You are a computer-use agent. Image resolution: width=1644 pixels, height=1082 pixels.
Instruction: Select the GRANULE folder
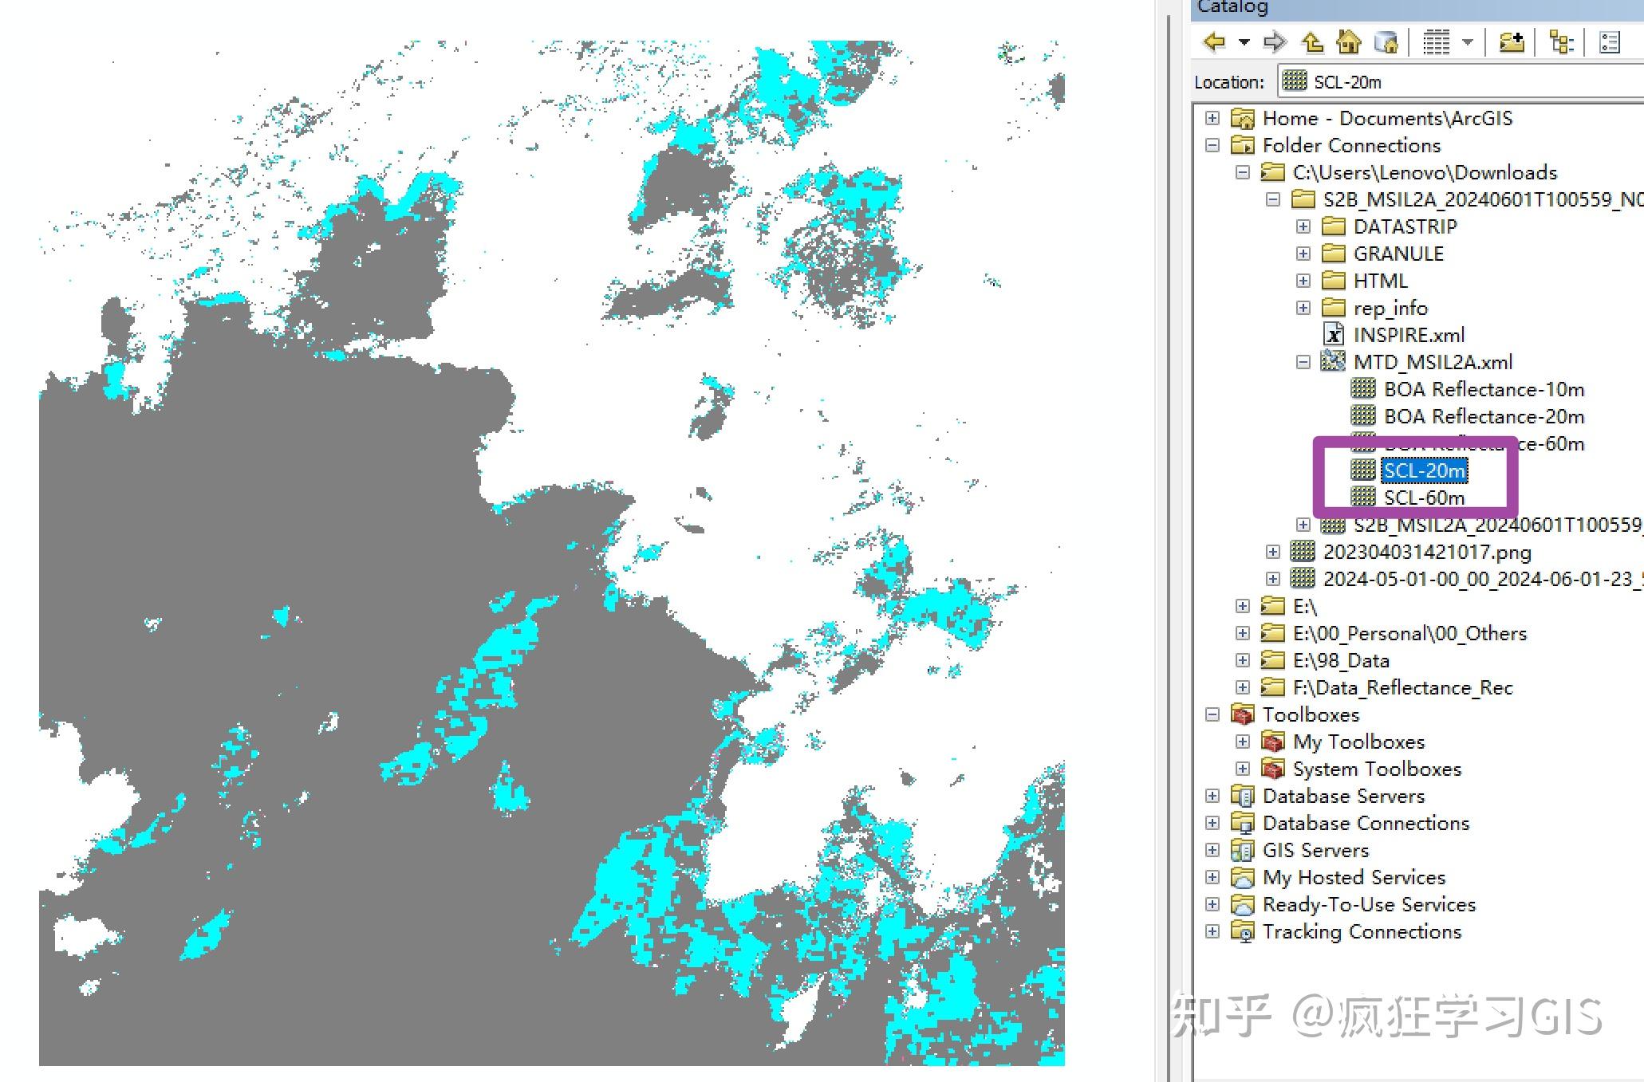click(1398, 254)
